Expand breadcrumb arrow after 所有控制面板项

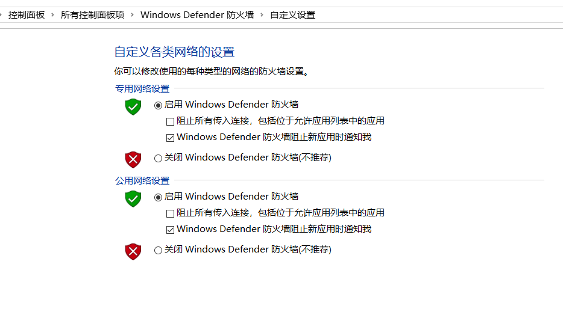132,14
